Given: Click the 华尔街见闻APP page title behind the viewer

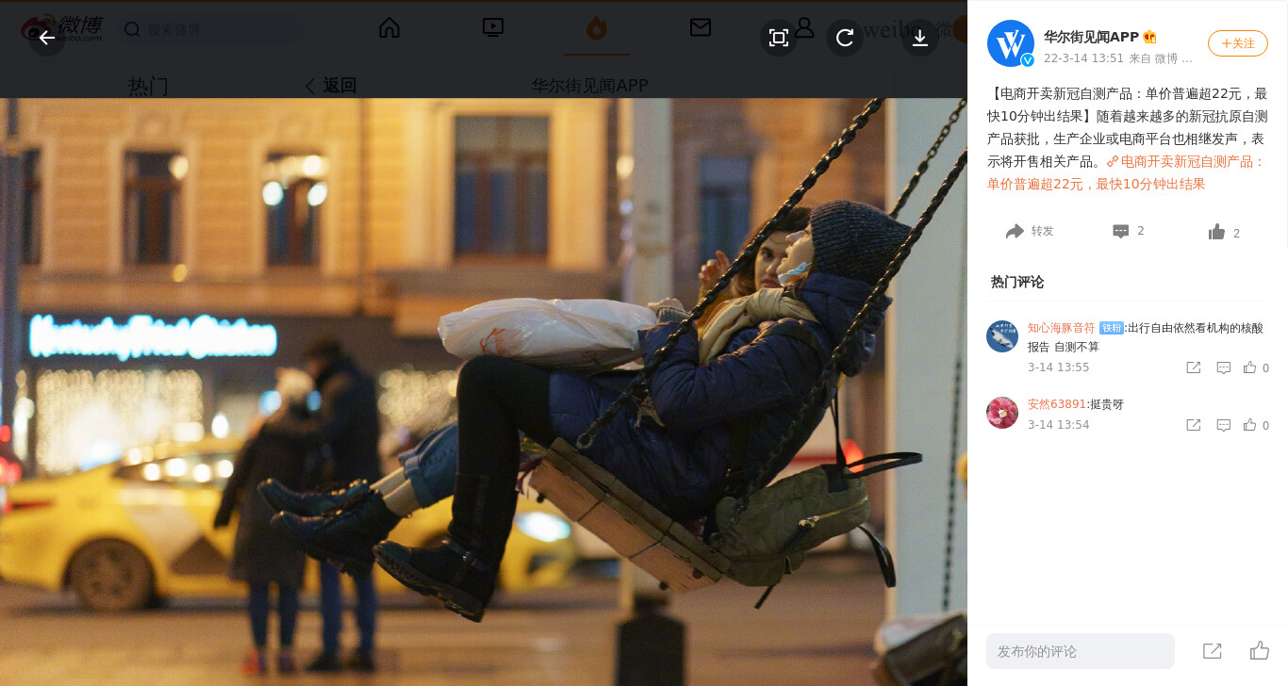Looking at the screenshot, I should 590,86.
